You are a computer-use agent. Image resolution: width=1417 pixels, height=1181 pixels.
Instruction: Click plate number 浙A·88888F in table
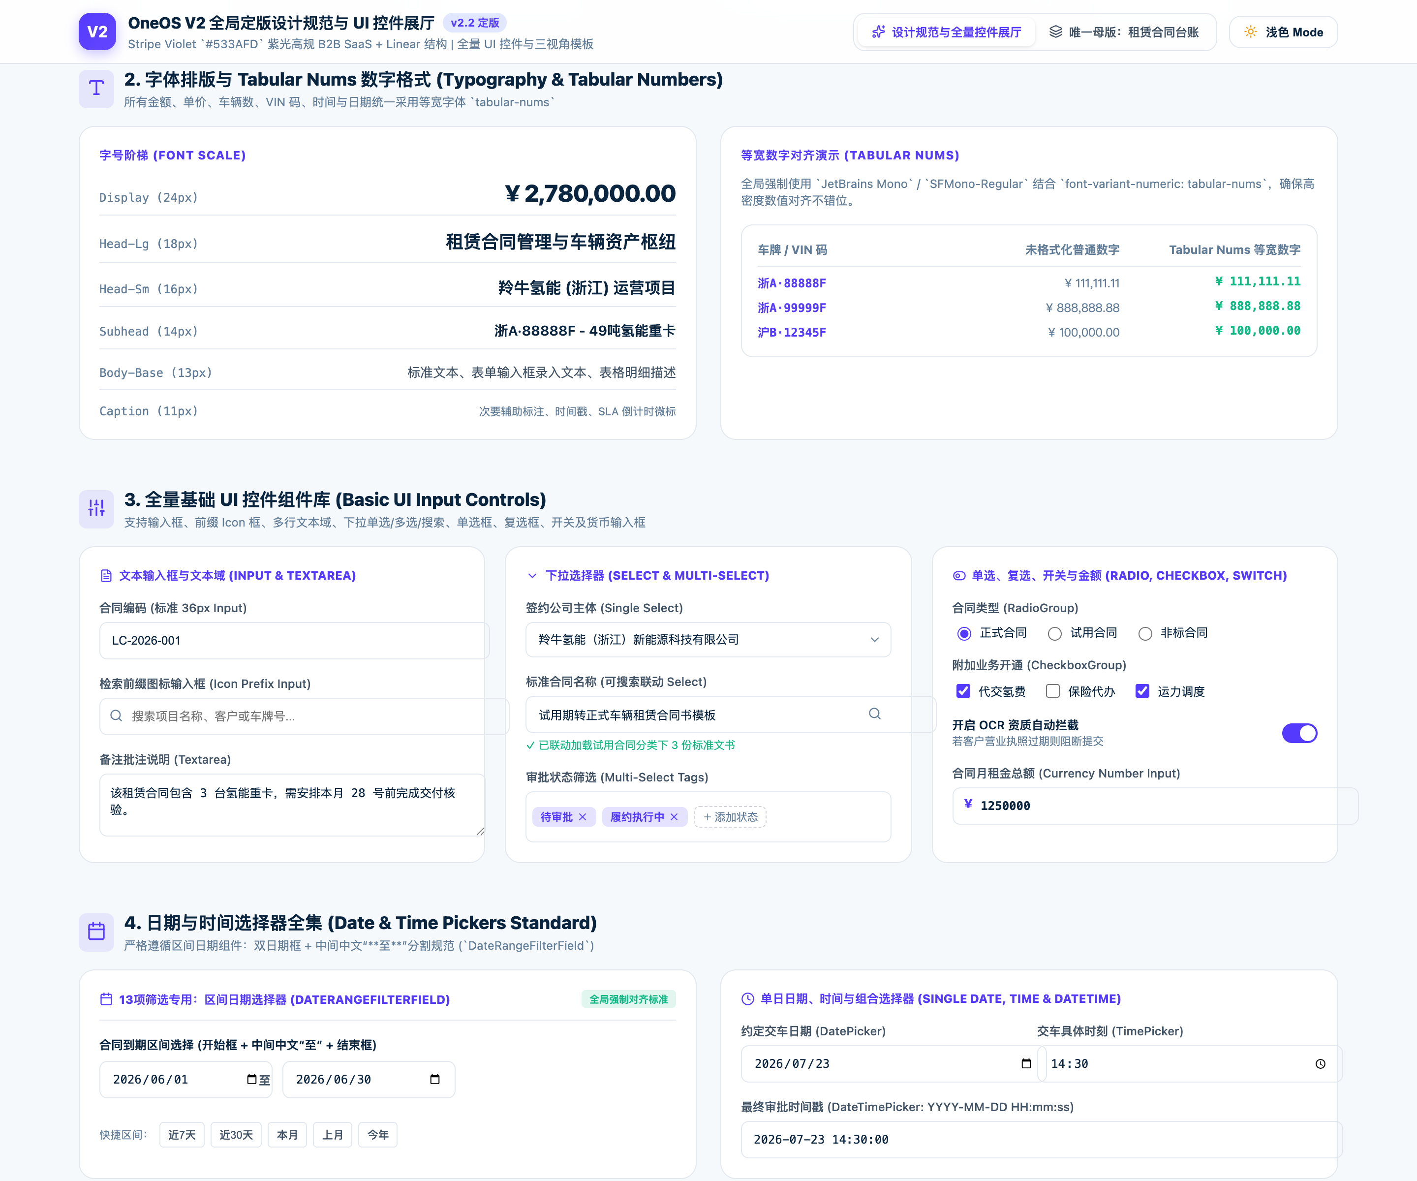792,283
